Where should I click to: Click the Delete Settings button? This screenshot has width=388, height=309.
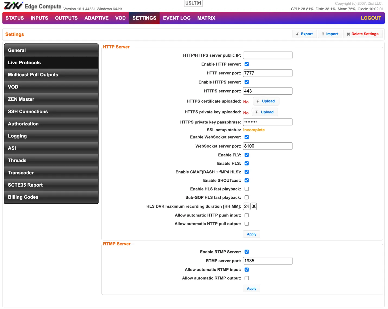point(363,34)
